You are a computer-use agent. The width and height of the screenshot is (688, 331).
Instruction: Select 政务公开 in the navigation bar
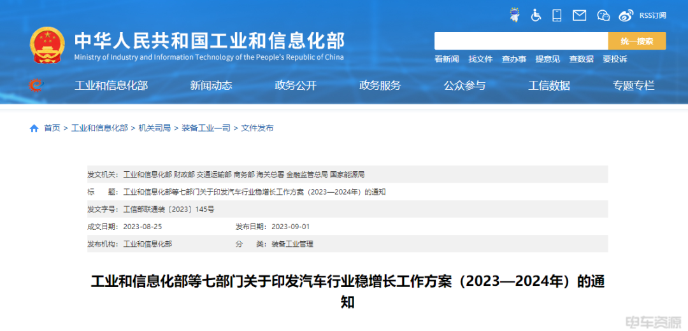point(296,85)
